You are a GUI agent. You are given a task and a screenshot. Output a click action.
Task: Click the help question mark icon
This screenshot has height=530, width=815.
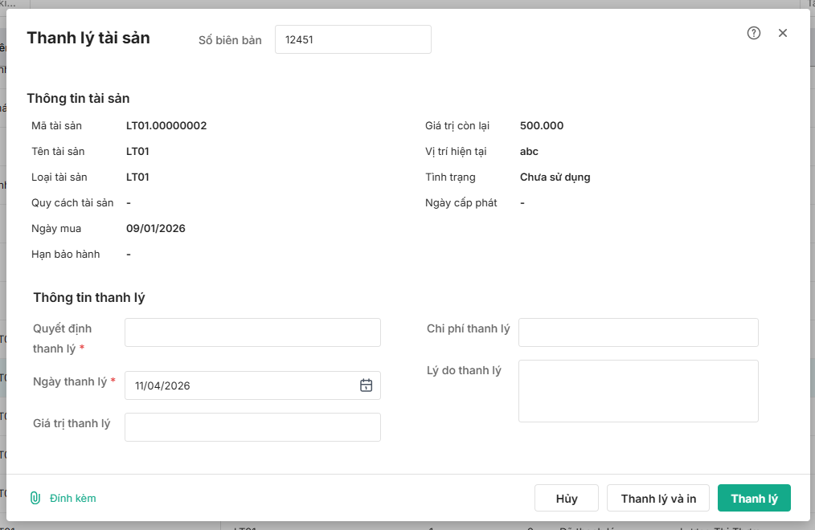click(x=754, y=33)
